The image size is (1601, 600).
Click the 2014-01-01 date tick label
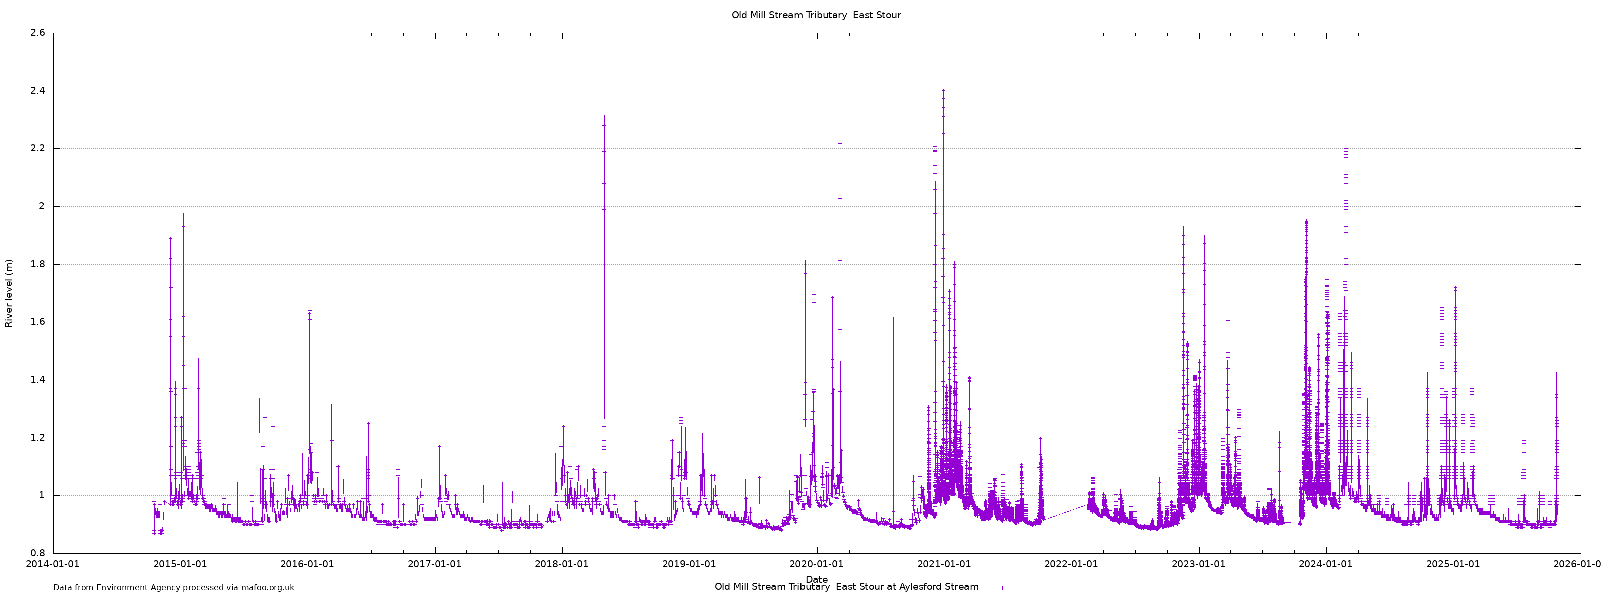[53, 564]
